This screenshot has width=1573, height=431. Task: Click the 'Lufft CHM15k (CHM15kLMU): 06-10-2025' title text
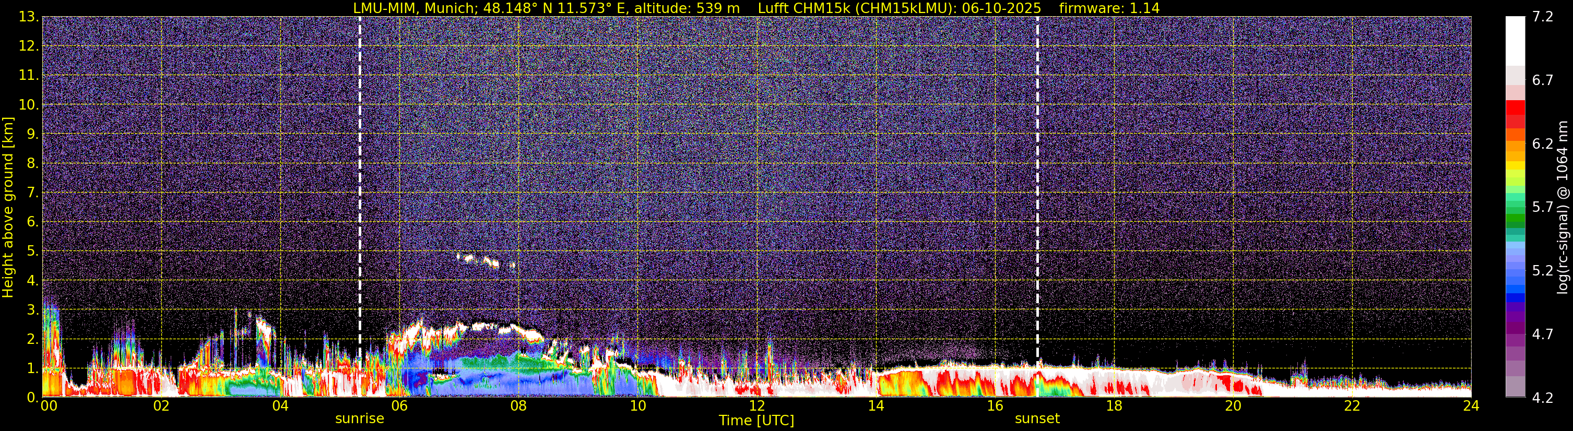coord(900,8)
